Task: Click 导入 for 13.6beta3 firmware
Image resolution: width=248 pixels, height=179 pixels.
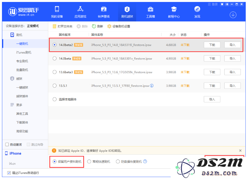Action: tap(232, 72)
